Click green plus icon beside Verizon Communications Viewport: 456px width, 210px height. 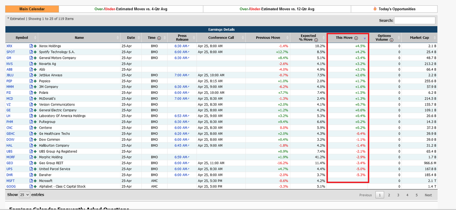pyautogui.click(x=35, y=104)
